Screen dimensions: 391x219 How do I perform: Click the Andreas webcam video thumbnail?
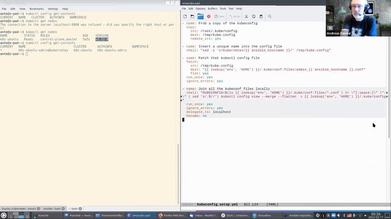coord(358,18)
